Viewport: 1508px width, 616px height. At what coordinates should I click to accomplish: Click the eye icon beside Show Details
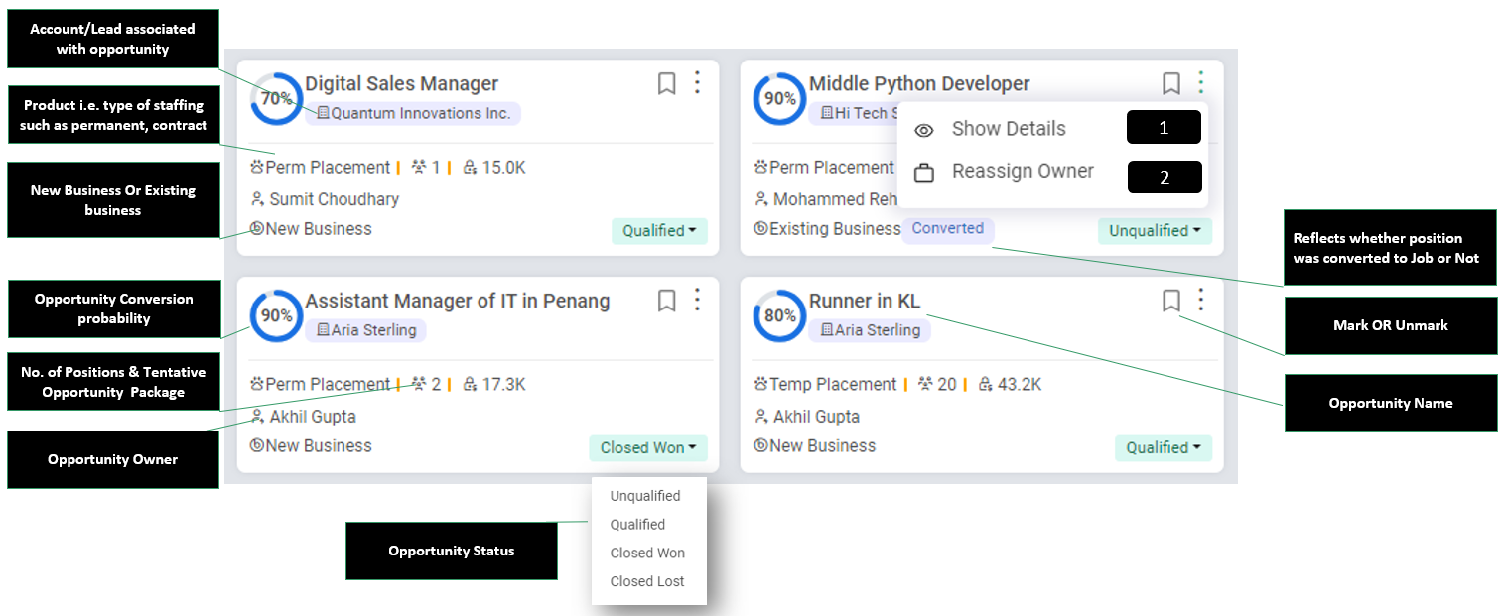coord(924,130)
